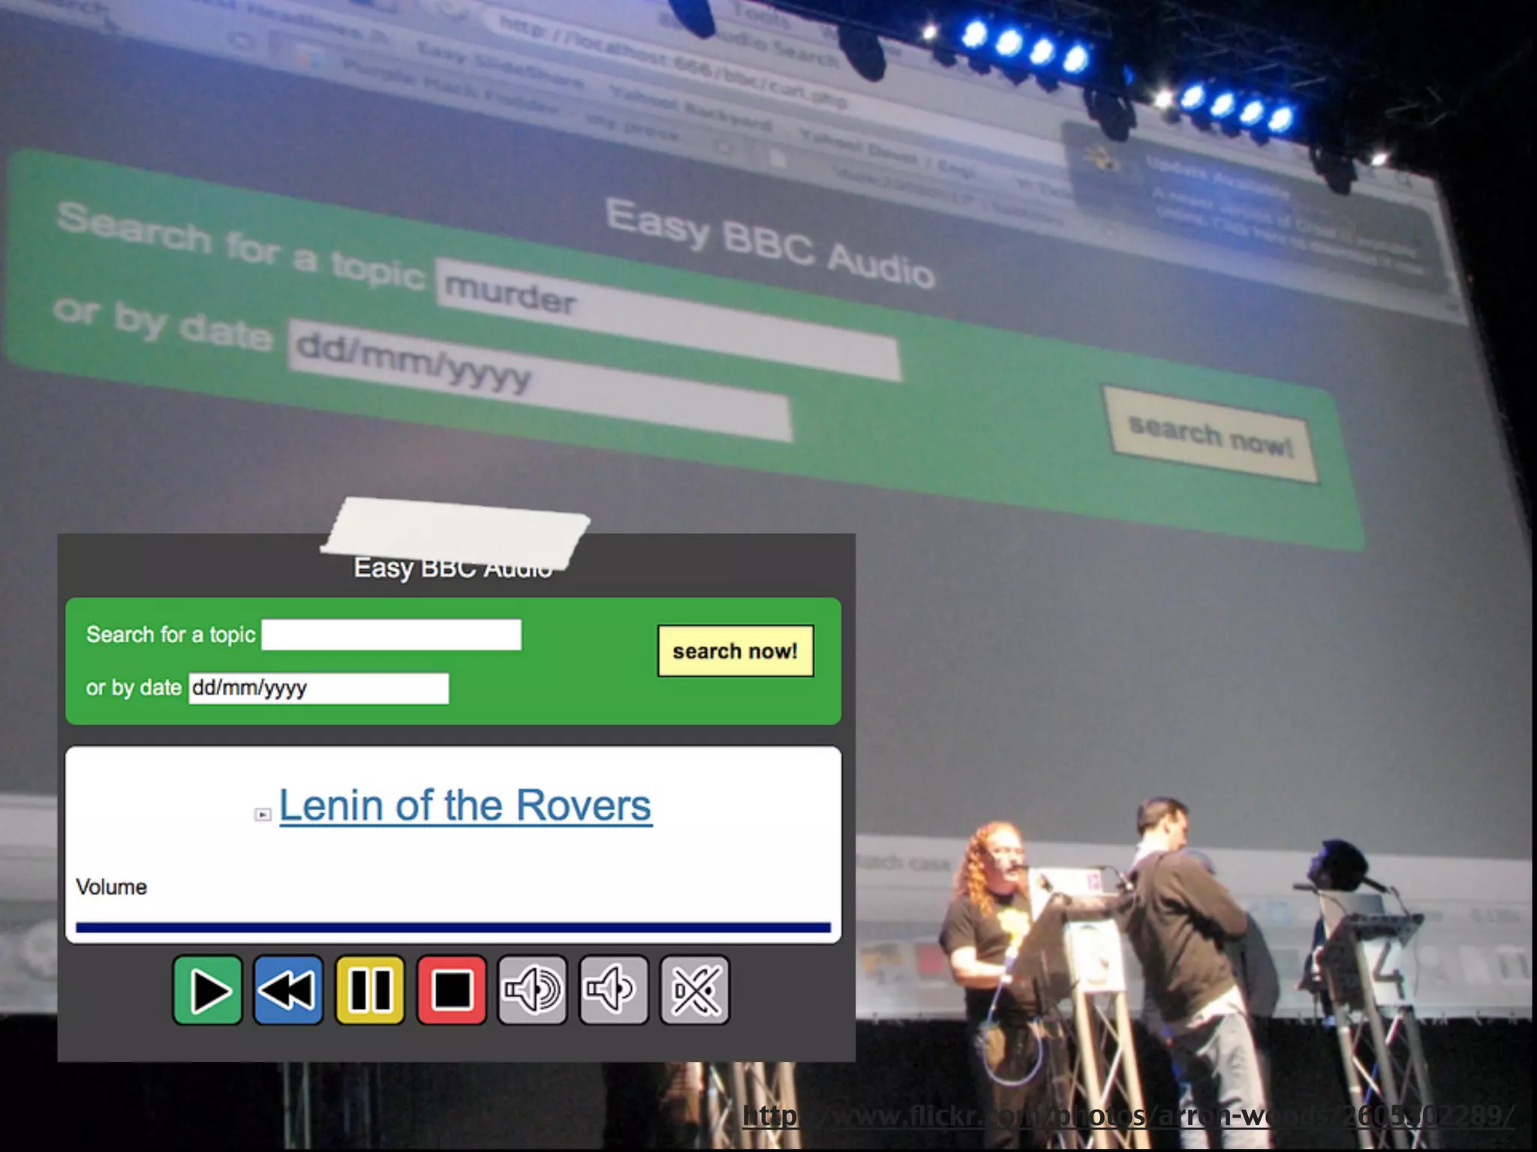Screen dimensions: 1537x1152
Task: Click the sharp yellow "search now!" button
Action: tap(735, 651)
